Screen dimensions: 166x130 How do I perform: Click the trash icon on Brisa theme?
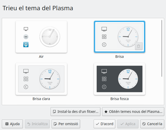139,46
